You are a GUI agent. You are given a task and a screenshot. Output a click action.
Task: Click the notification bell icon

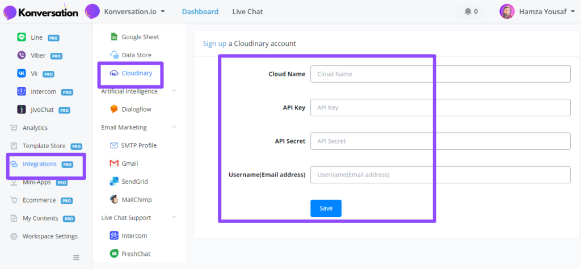468,11
